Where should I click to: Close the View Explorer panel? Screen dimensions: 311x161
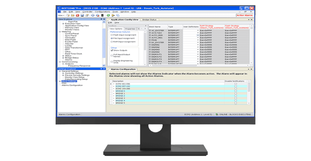(104, 19)
